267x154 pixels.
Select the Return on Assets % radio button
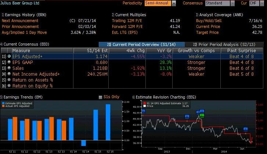pyautogui.click(x=9, y=80)
